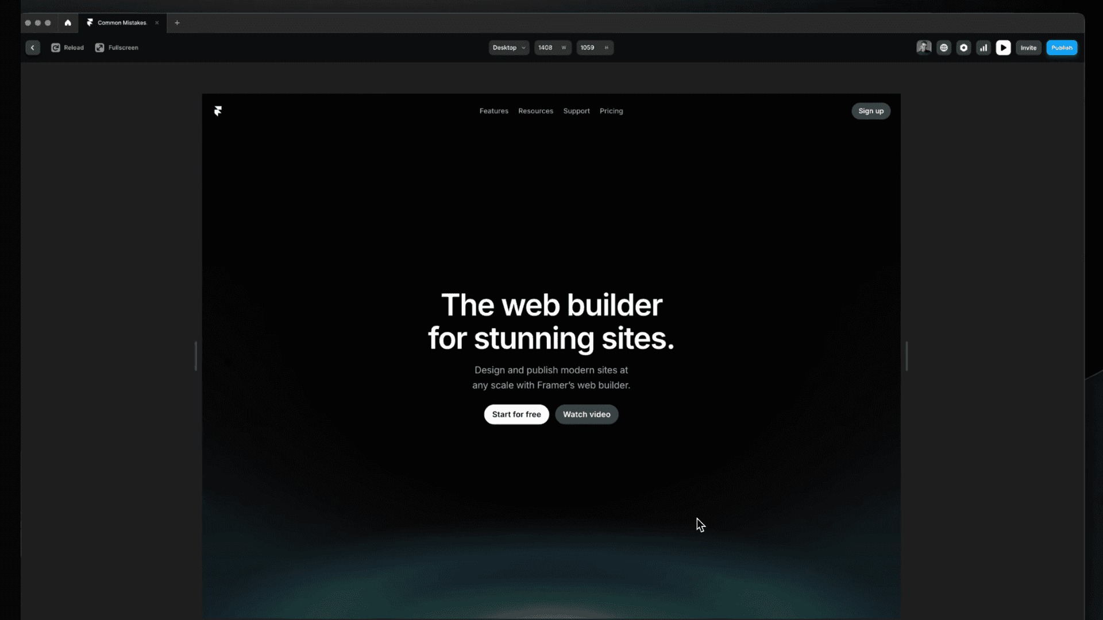This screenshot has width=1103, height=620.
Task: Toggle Fullscreen mode in toolbar
Action: (x=117, y=47)
